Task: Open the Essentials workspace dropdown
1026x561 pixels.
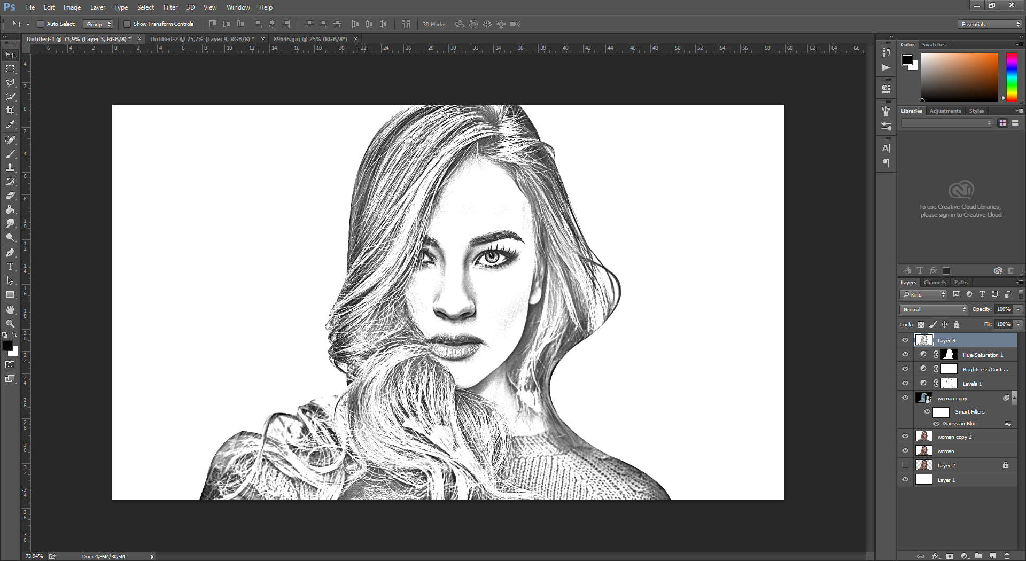Action: click(989, 24)
